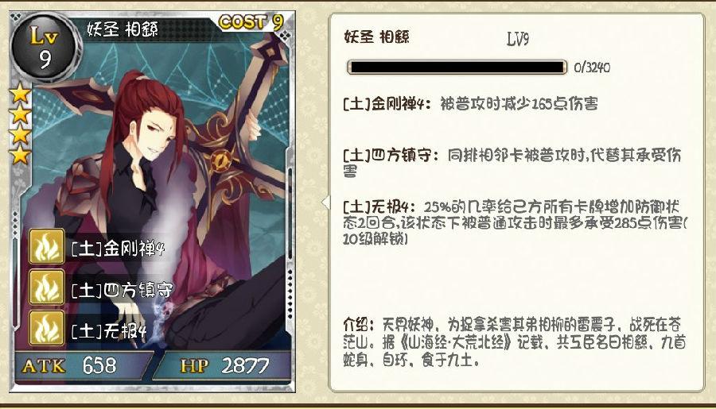
Task: Click the 金刚禅4 description in detail panel
Action: [470, 104]
